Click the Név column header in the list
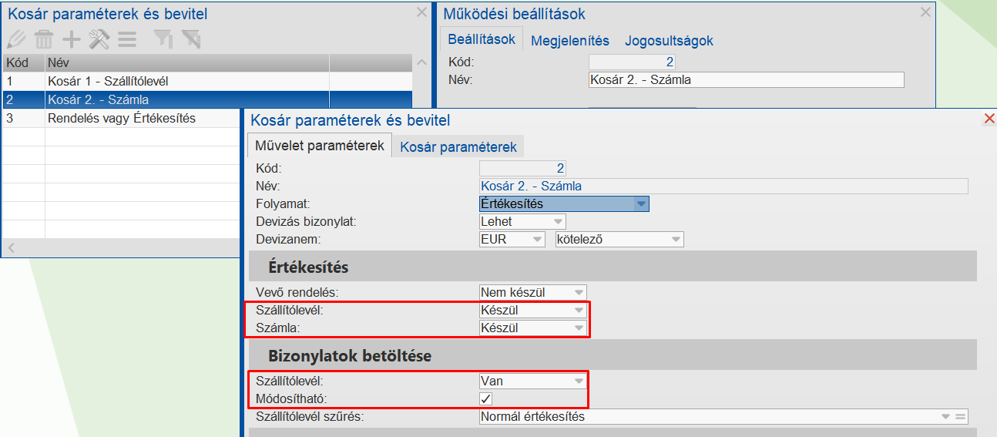Viewport: 997px width, 437px height. pyautogui.click(x=186, y=62)
